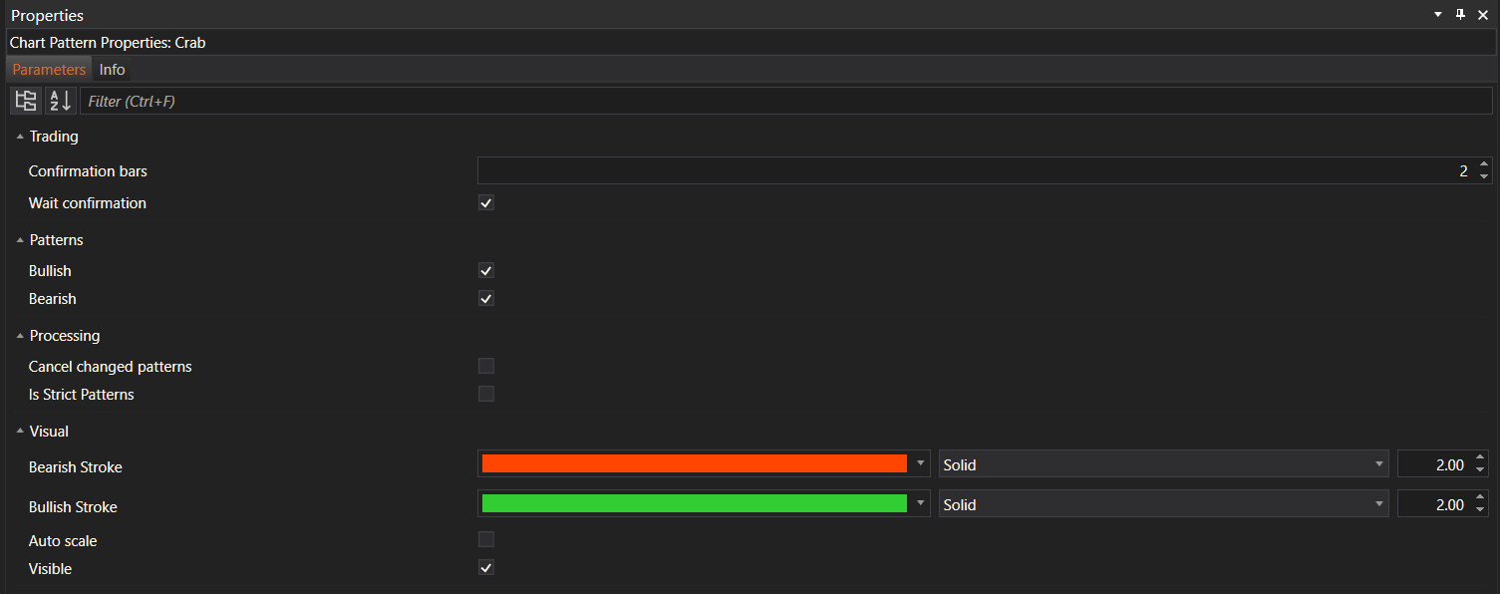Increase Confirmation bars with up arrow
Screen dimensions: 1500x594
[1484, 165]
